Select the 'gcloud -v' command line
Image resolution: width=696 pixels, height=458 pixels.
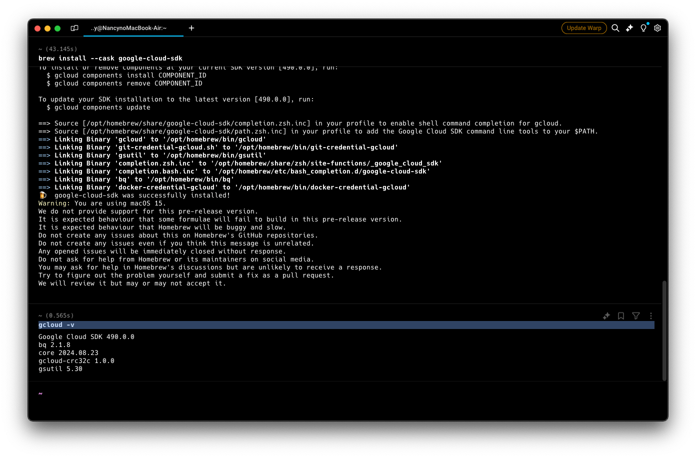pyautogui.click(x=346, y=325)
